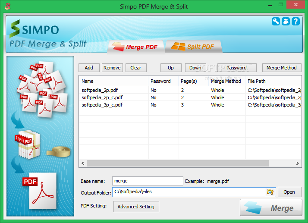Click password No cell of softpedia_3p_c.pdf
This screenshot has width=308, height=223.
pyautogui.click(x=163, y=105)
